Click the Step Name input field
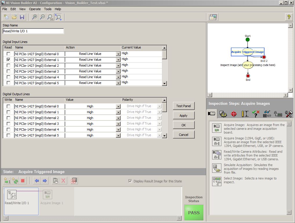Image resolution: width=295 pixels, height=223 pixels. tap(33, 31)
